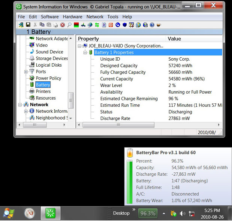Click the 27863 mW discharge rate value
Viewport: 232px width, 221px height.
click(x=179, y=118)
